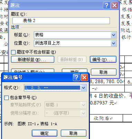This screenshot has height=139, width=132.
Task: Click the 4 日的收盘价 text in the document
Action: click(109, 96)
